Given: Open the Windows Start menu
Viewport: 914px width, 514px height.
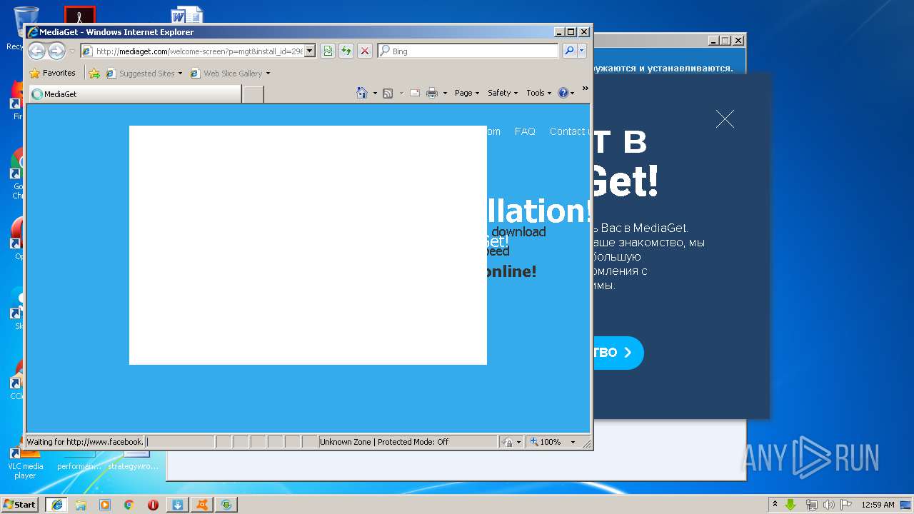Looking at the screenshot, I should (20, 504).
